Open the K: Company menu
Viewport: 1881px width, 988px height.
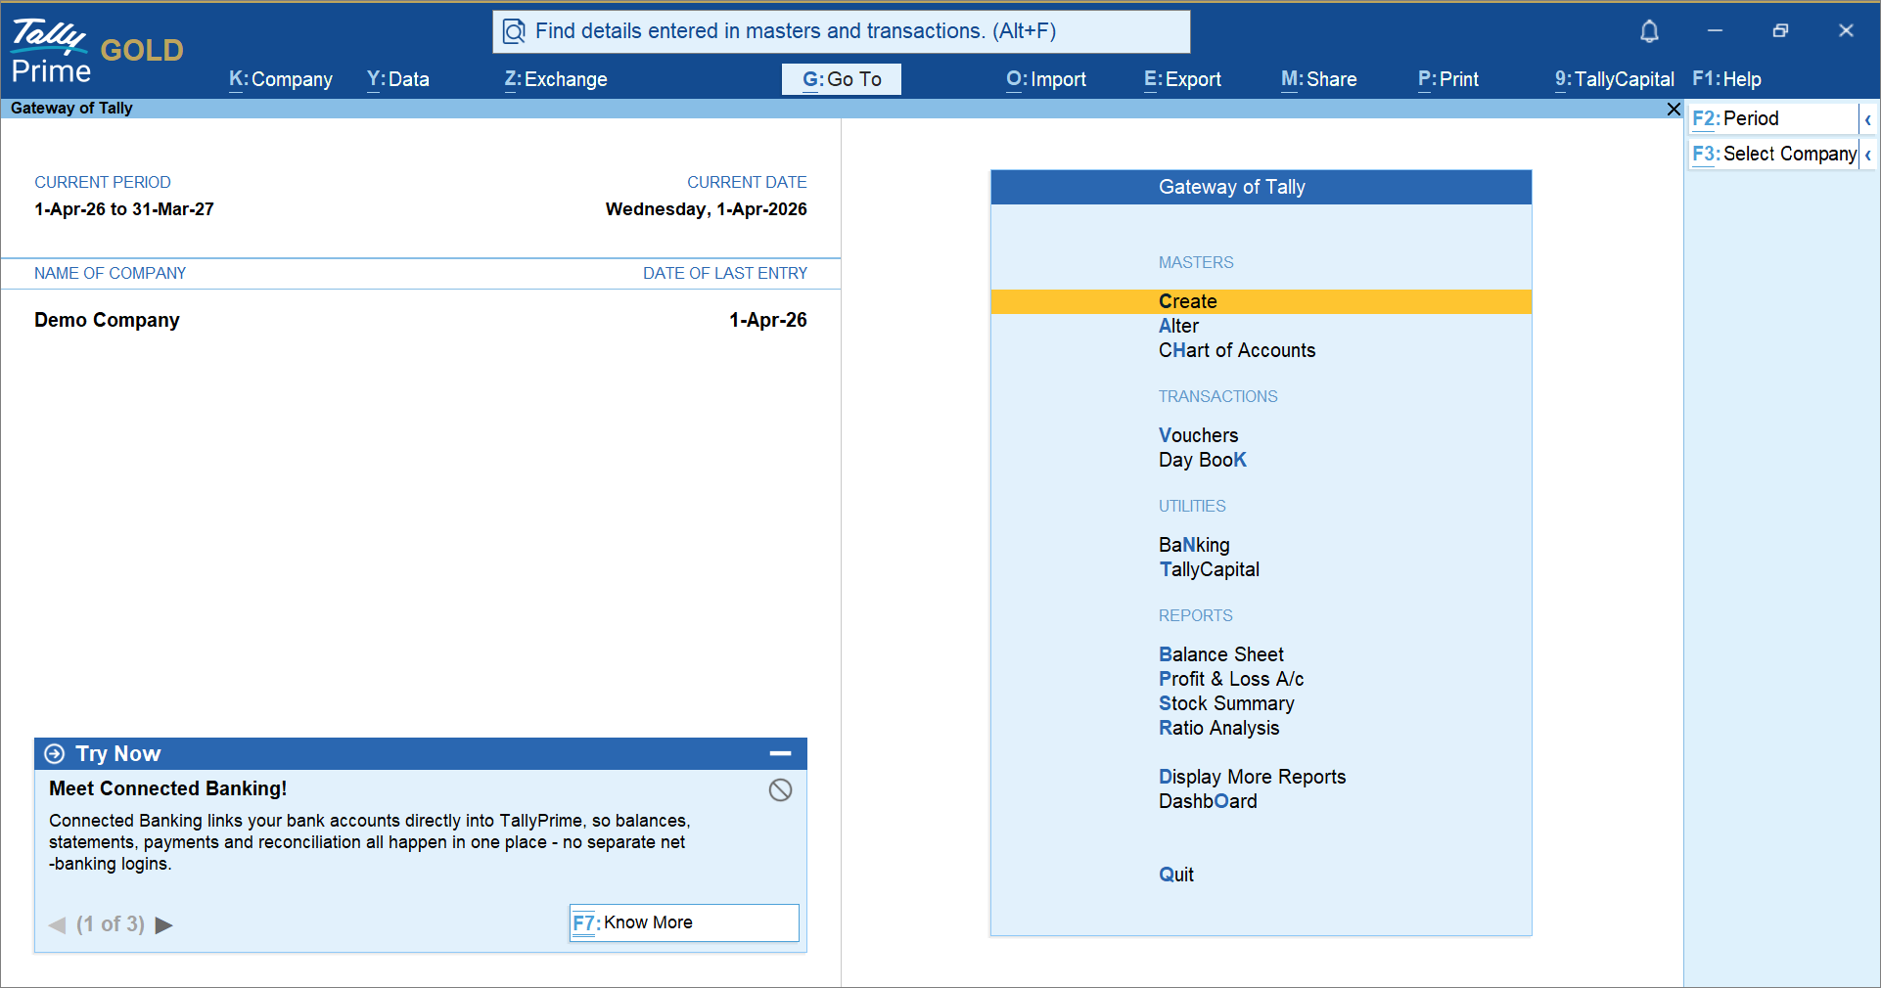click(281, 79)
